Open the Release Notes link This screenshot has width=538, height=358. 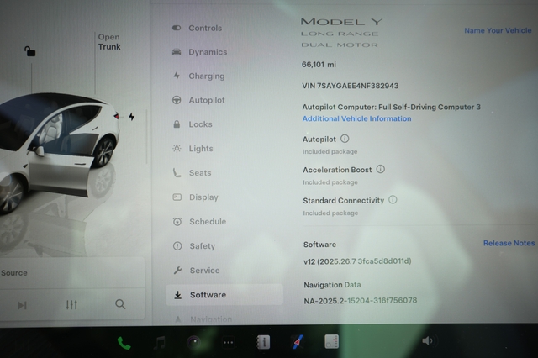pyautogui.click(x=509, y=243)
